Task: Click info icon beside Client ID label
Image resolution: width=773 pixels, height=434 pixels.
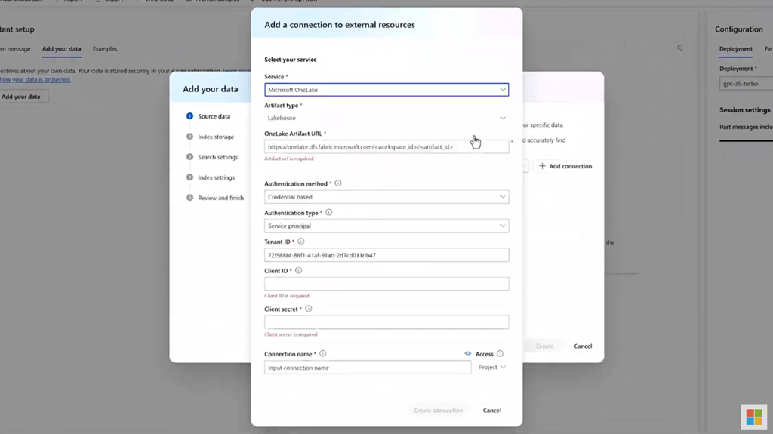Action: (299, 270)
